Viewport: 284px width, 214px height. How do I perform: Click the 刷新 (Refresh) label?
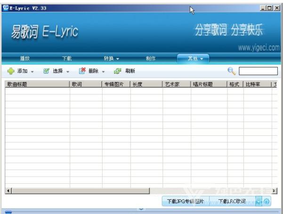click(x=130, y=71)
